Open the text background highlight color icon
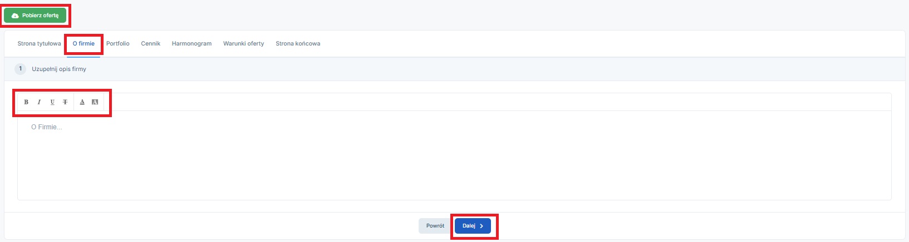Screen dimensions: 909x242 coord(95,102)
